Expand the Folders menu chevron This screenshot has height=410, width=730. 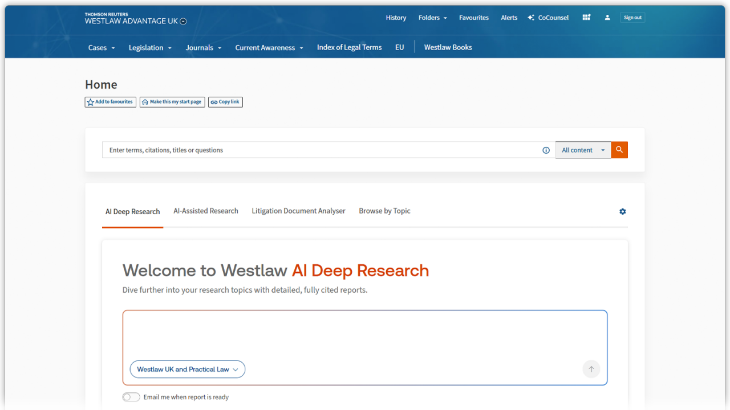(444, 18)
